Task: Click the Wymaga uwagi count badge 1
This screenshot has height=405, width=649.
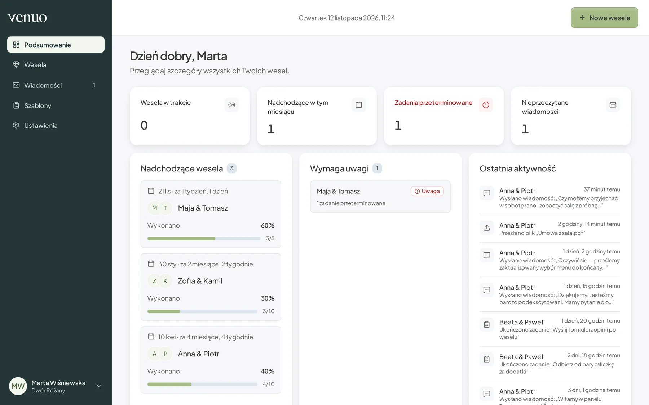Action: [x=377, y=168]
